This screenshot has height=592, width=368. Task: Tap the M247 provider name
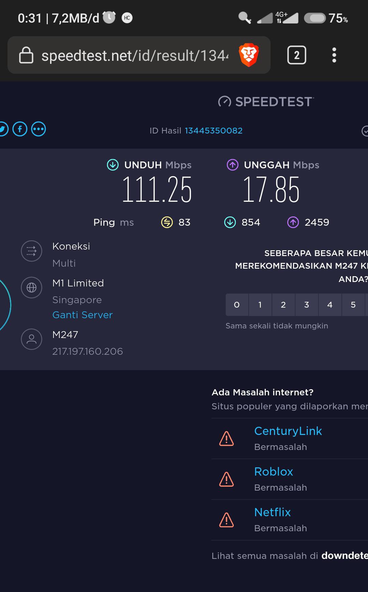65,335
